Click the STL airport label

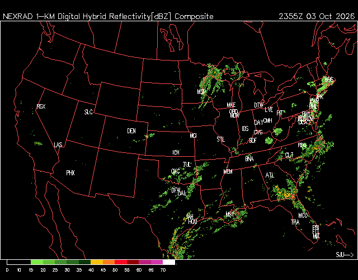coord(221,139)
